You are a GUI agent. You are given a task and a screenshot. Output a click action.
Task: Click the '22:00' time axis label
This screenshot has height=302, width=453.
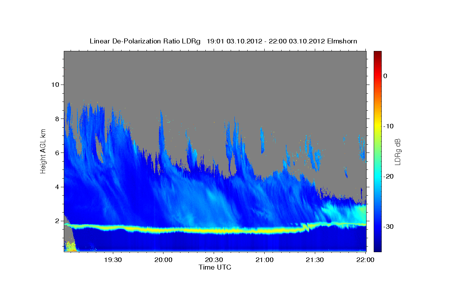(x=365, y=260)
